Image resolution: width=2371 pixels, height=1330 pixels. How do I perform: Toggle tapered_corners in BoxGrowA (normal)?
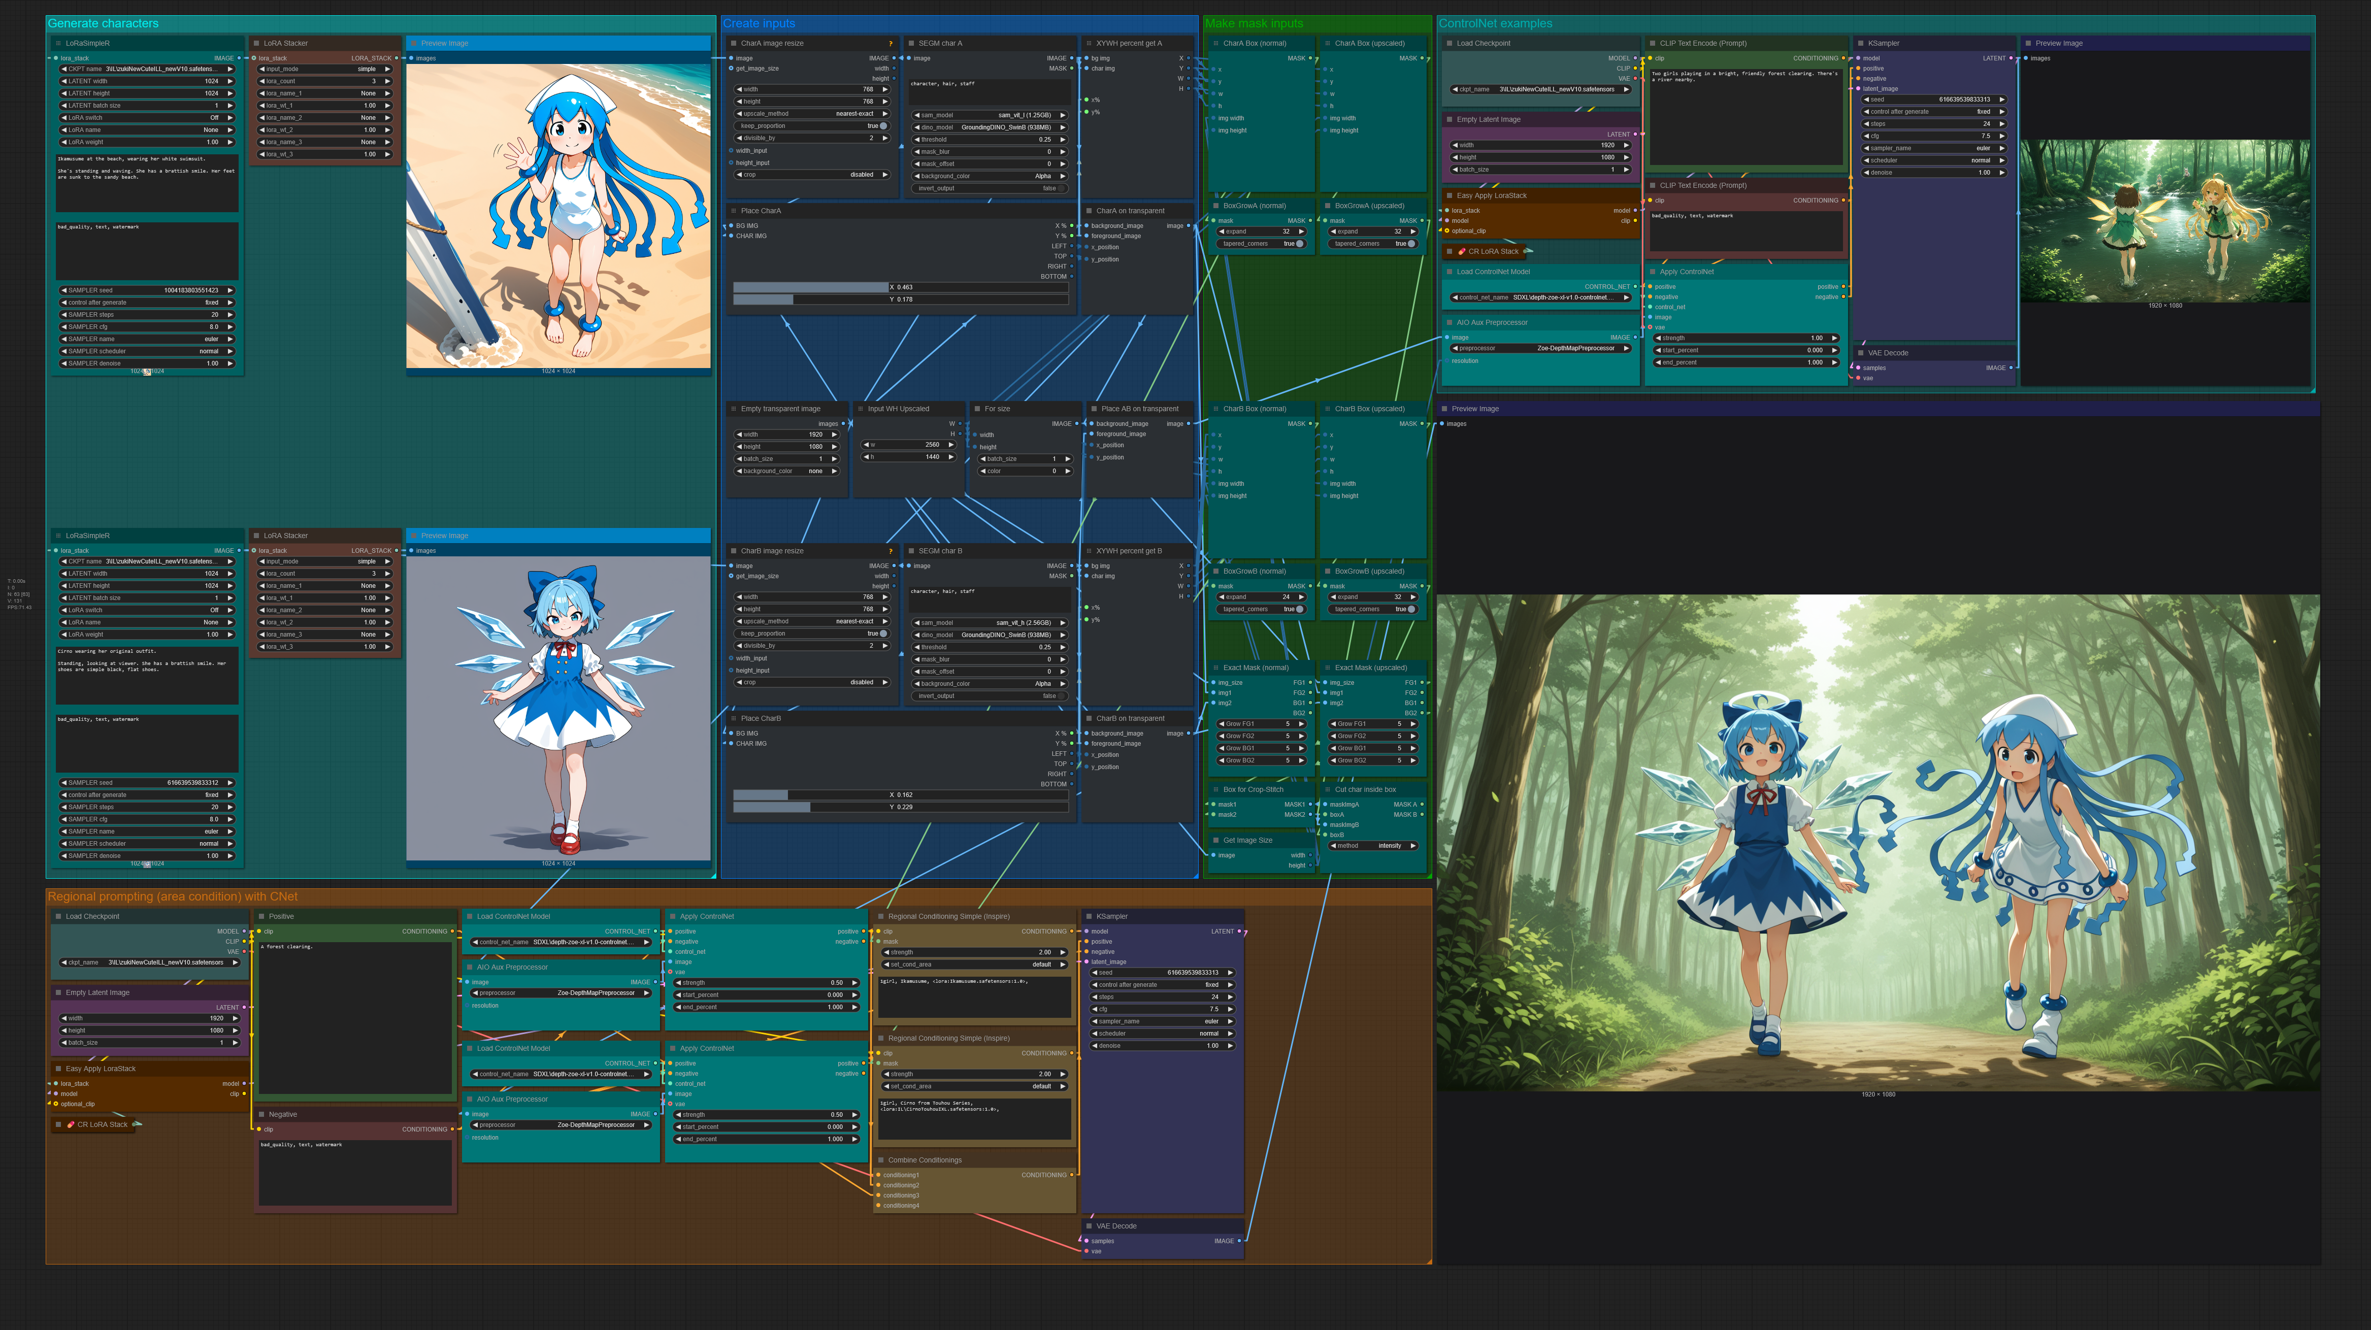coord(1300,244)
